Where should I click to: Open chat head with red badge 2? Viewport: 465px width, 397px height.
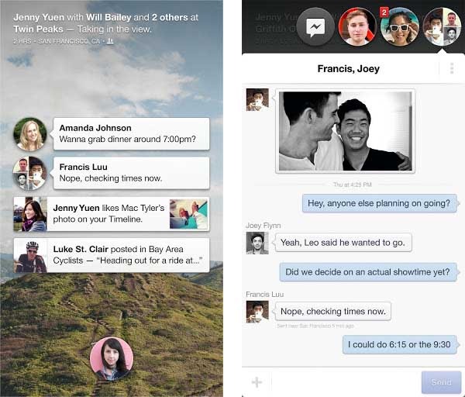[x=357, y=27]
